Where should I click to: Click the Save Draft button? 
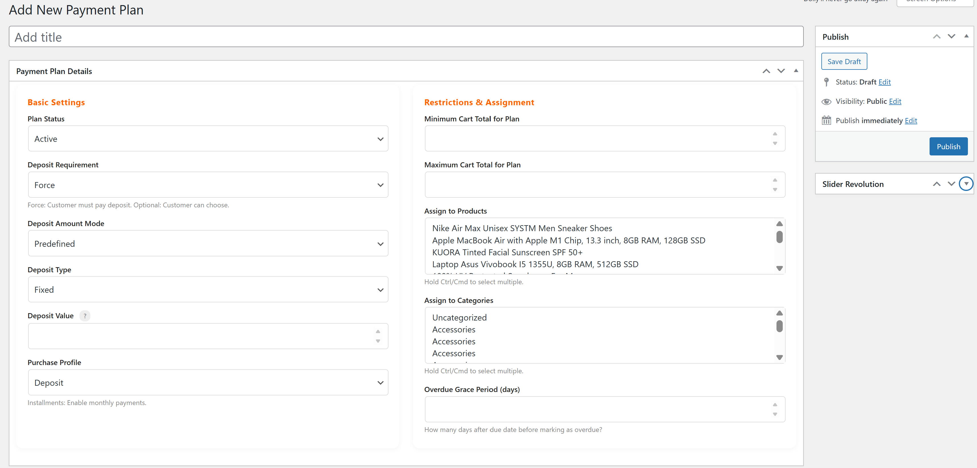point(844,62)
